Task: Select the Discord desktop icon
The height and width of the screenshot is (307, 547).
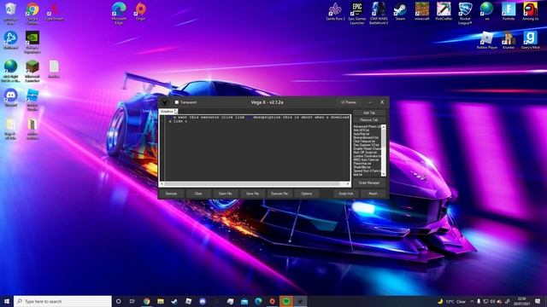Action: [x=10, y=98]
